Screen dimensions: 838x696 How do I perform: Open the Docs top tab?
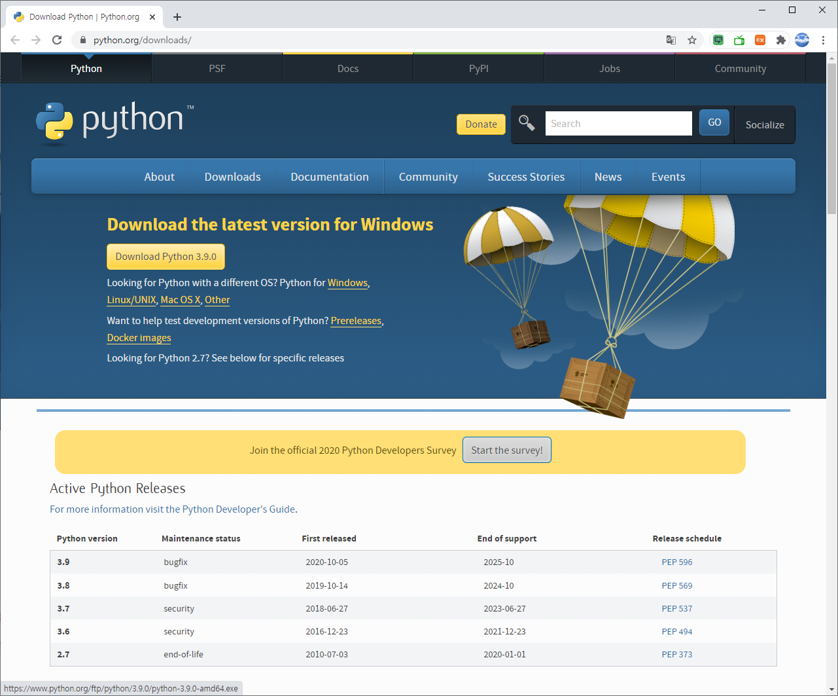pyautogui.click(x=348, y=68)
